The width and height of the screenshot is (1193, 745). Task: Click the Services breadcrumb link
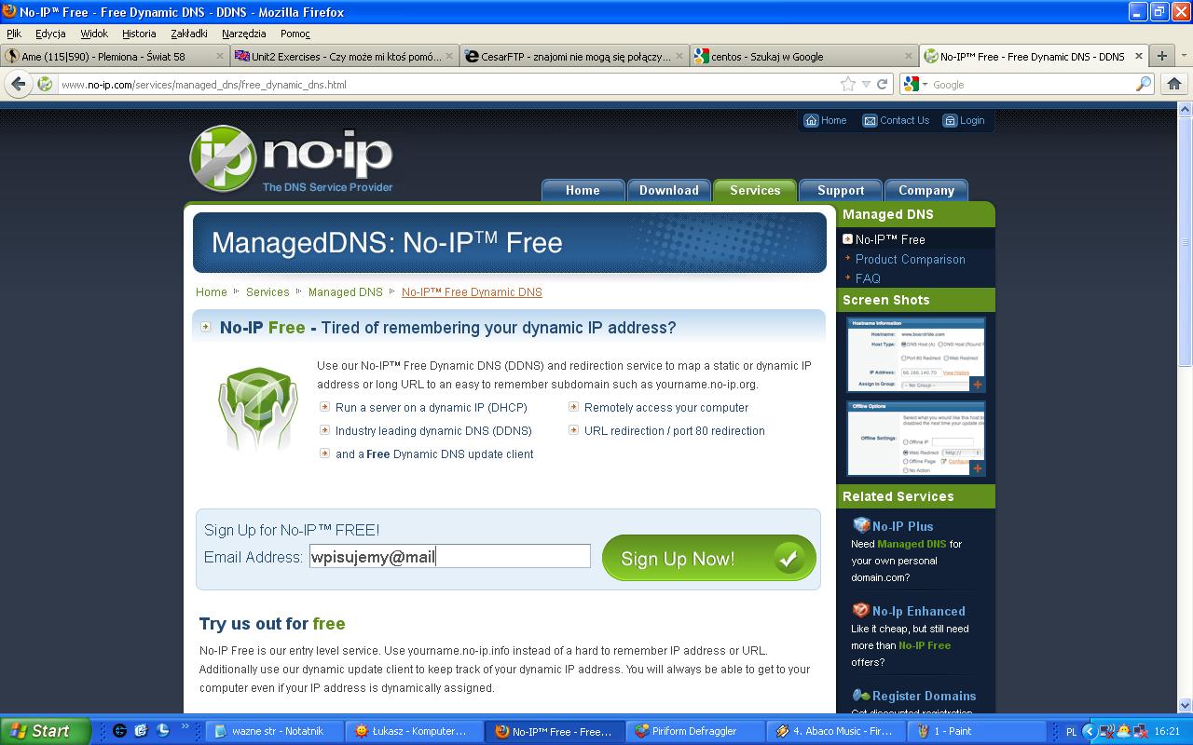click(267, 291)
